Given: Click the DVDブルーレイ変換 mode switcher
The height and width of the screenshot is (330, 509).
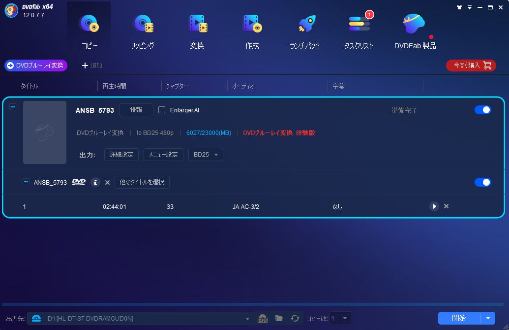Looking at the screenshot, I should (x=36, y=66).
